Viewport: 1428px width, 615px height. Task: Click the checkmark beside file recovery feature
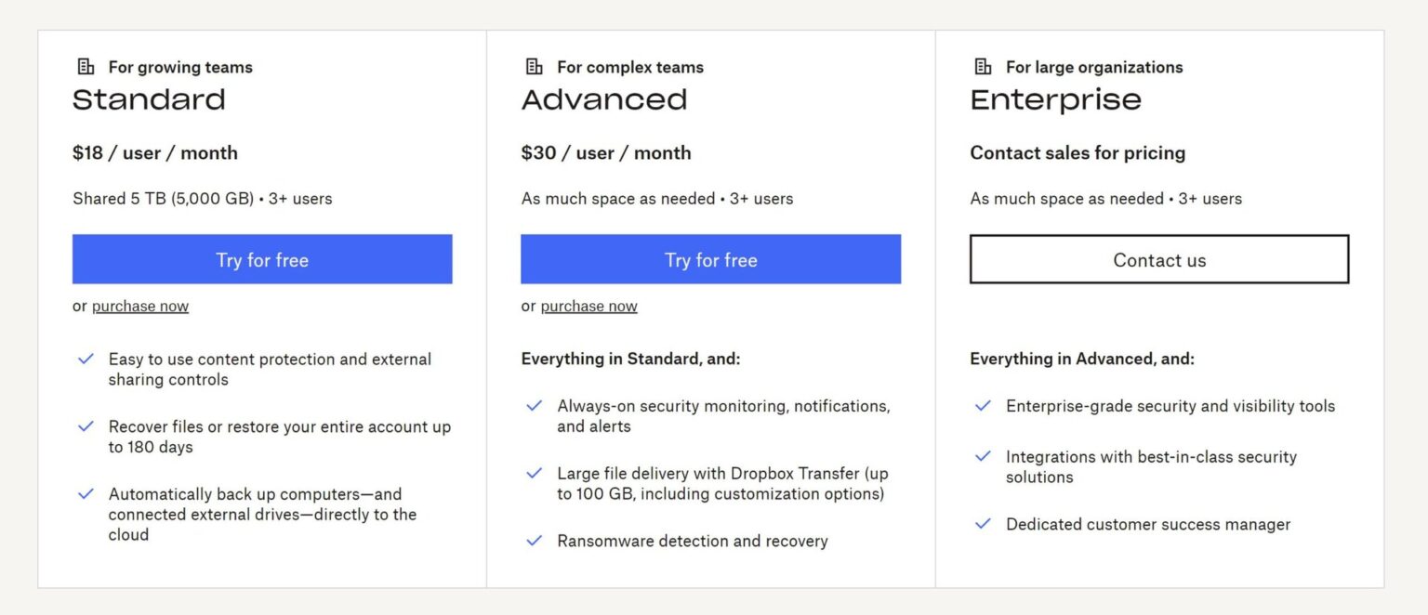coord(86,426)
